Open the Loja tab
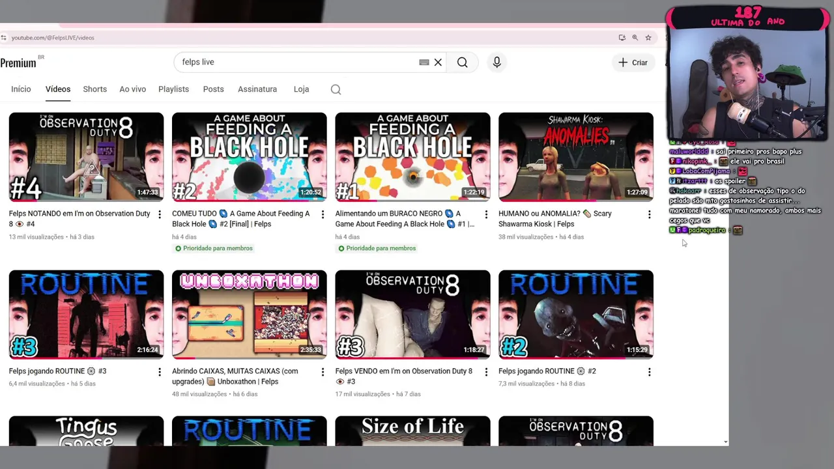 [301, 89]
